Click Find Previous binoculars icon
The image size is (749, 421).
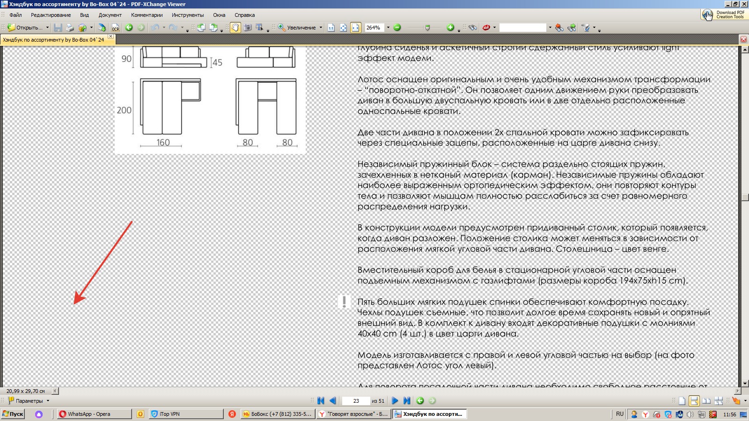(559, 28)
